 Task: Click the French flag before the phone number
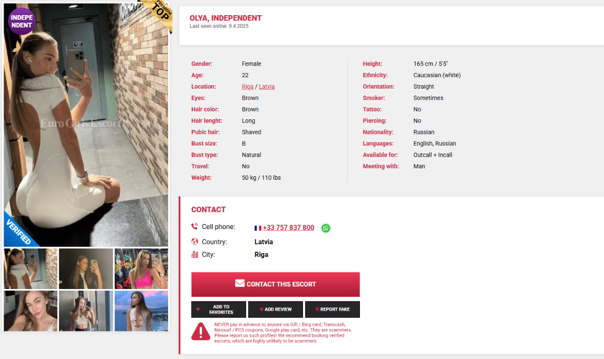tap(258, 228)
